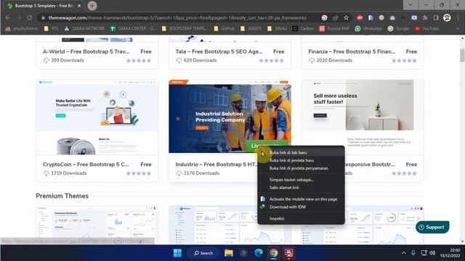
Task: Open the Finanza Free Bootstrap 5 title
Action: point(352,51)
